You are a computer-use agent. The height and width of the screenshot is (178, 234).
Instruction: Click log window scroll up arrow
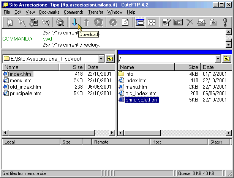point(229,32)
